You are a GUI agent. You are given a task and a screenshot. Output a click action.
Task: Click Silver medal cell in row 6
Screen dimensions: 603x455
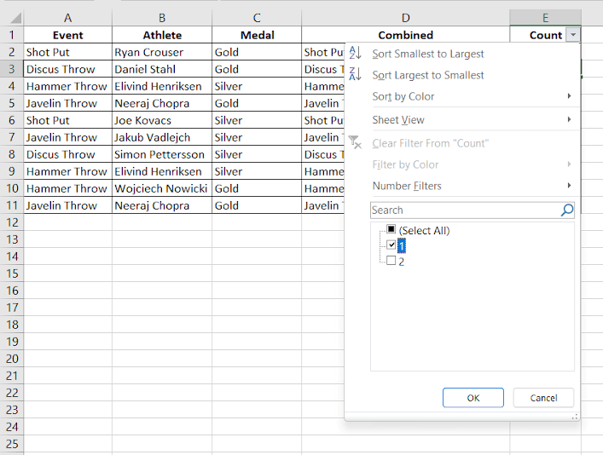click(x=257, y=120)
